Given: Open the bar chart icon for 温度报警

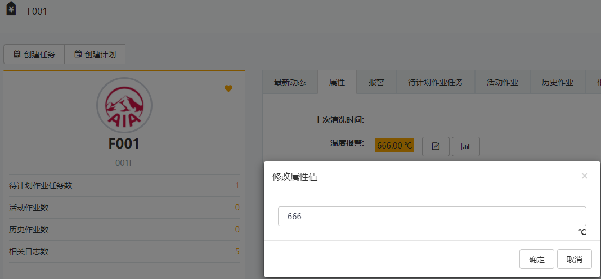Looking at the screenshot, I should tap(465, 146).
